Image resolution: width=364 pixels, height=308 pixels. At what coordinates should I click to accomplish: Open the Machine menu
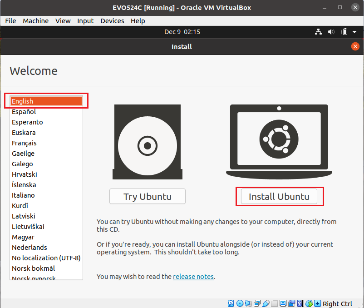tap(36, 21)
